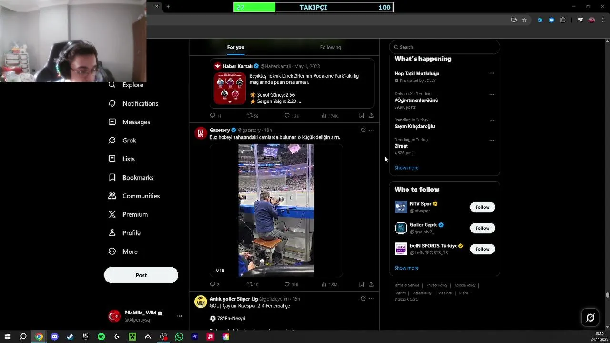Click the Bookmarks icon in the sidebar
This screenshot has width=610, height=343.
112,177
